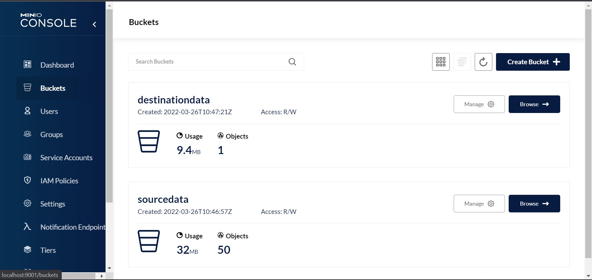Click the Notification Endpoints lambda icon
The height and width of the screenshot is (280, 592).
pos(27,227)
